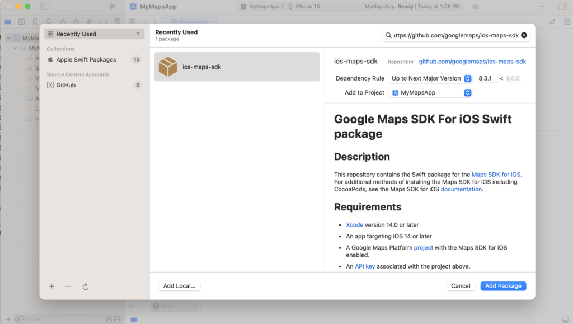This screenshot has height=324, width=573.
Task: Refresh collections using the reload icon
Action: [x=85, y=286]
